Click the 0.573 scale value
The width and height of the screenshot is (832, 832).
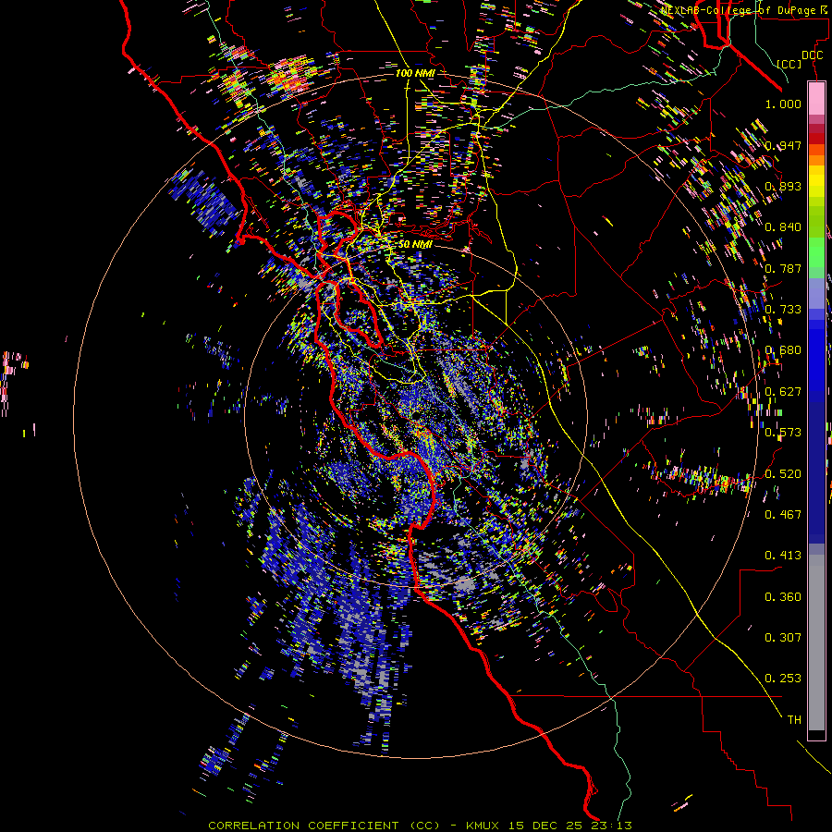(x=783, y=433)
